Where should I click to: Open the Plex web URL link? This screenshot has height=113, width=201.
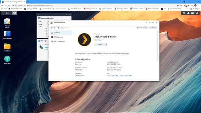[x=119, y=75]
